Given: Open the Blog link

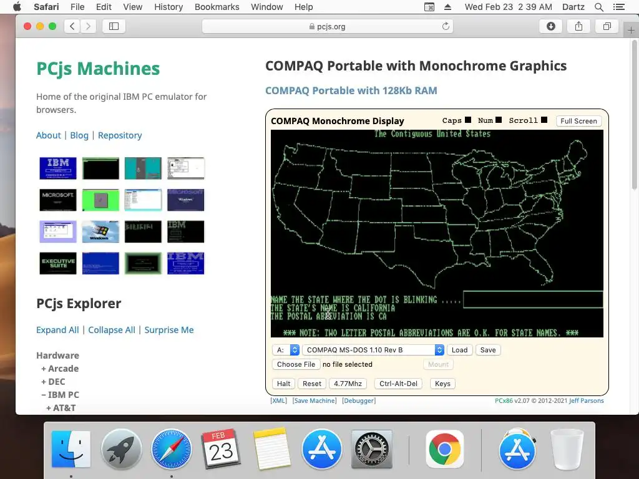Looking at the screenshot, I should (79, 135).
